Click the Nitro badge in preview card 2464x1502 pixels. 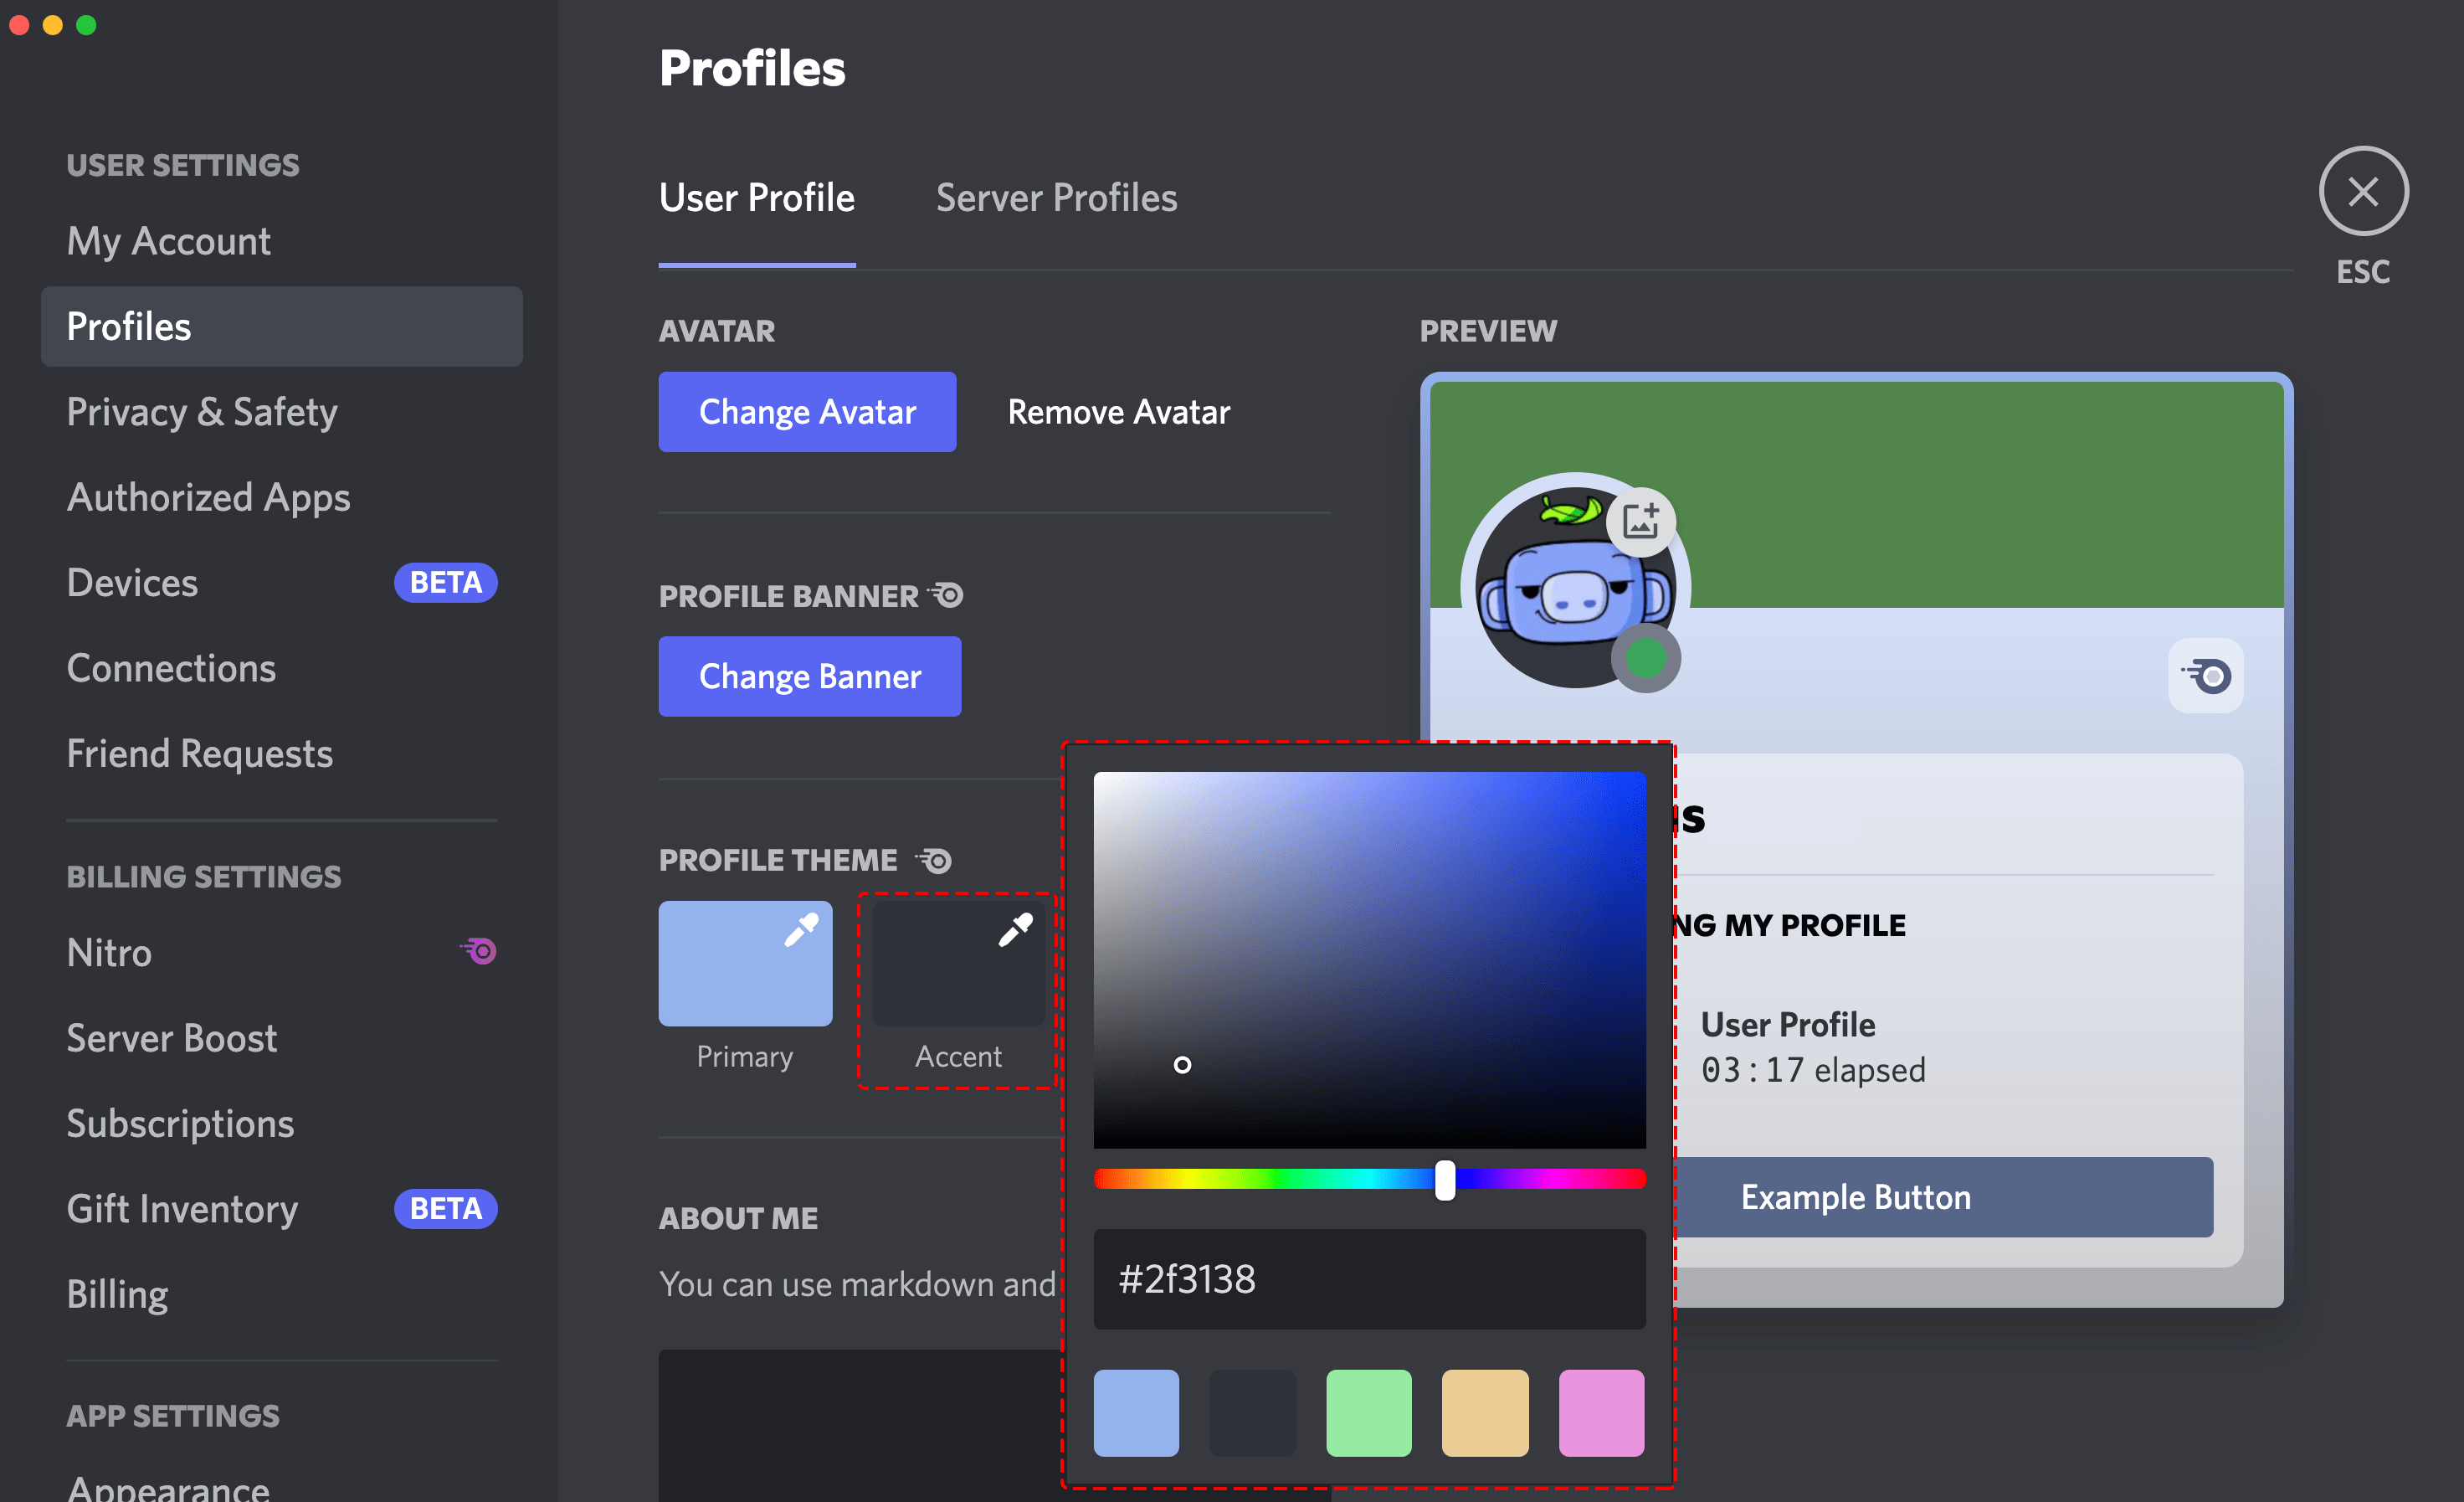coord(2205,676)
